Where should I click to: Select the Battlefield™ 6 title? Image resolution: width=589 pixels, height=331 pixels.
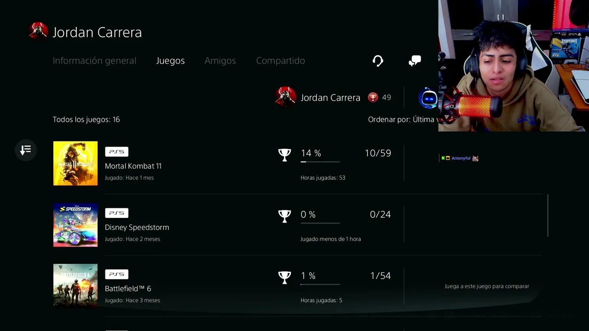coord(128,288)
